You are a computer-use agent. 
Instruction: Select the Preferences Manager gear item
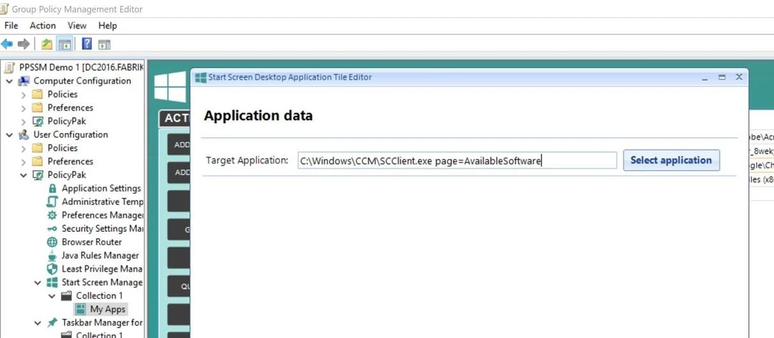(102, 215)
